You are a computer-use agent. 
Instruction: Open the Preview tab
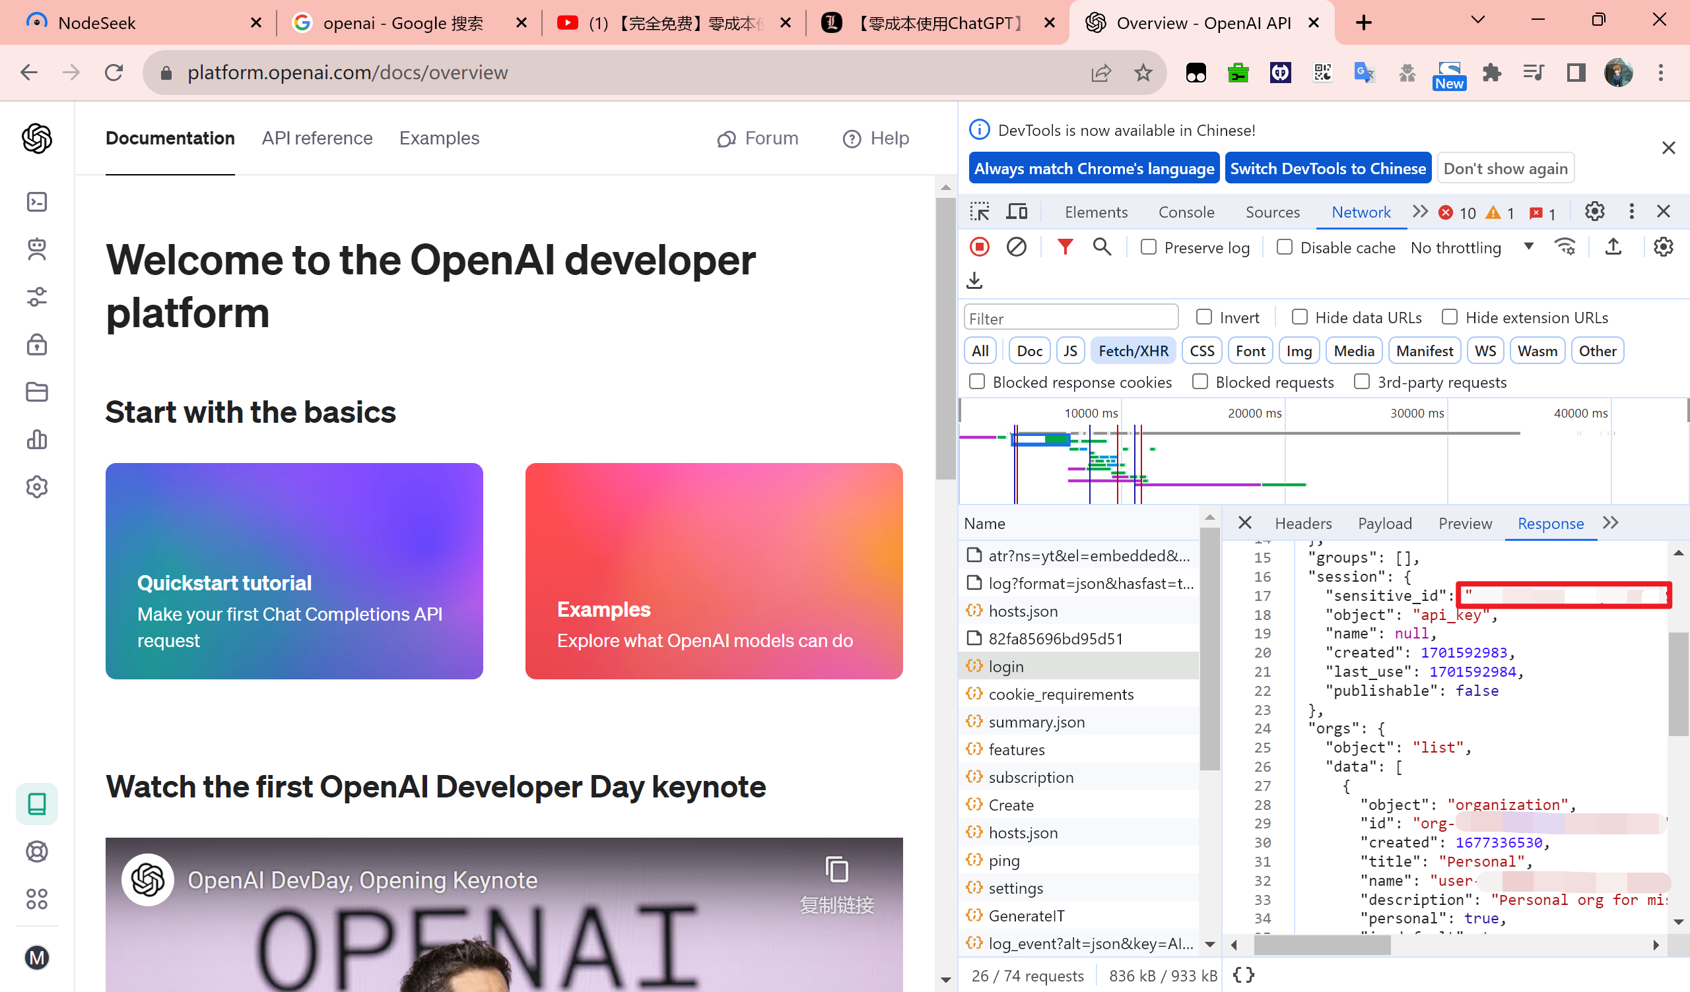coord(1465,524)
